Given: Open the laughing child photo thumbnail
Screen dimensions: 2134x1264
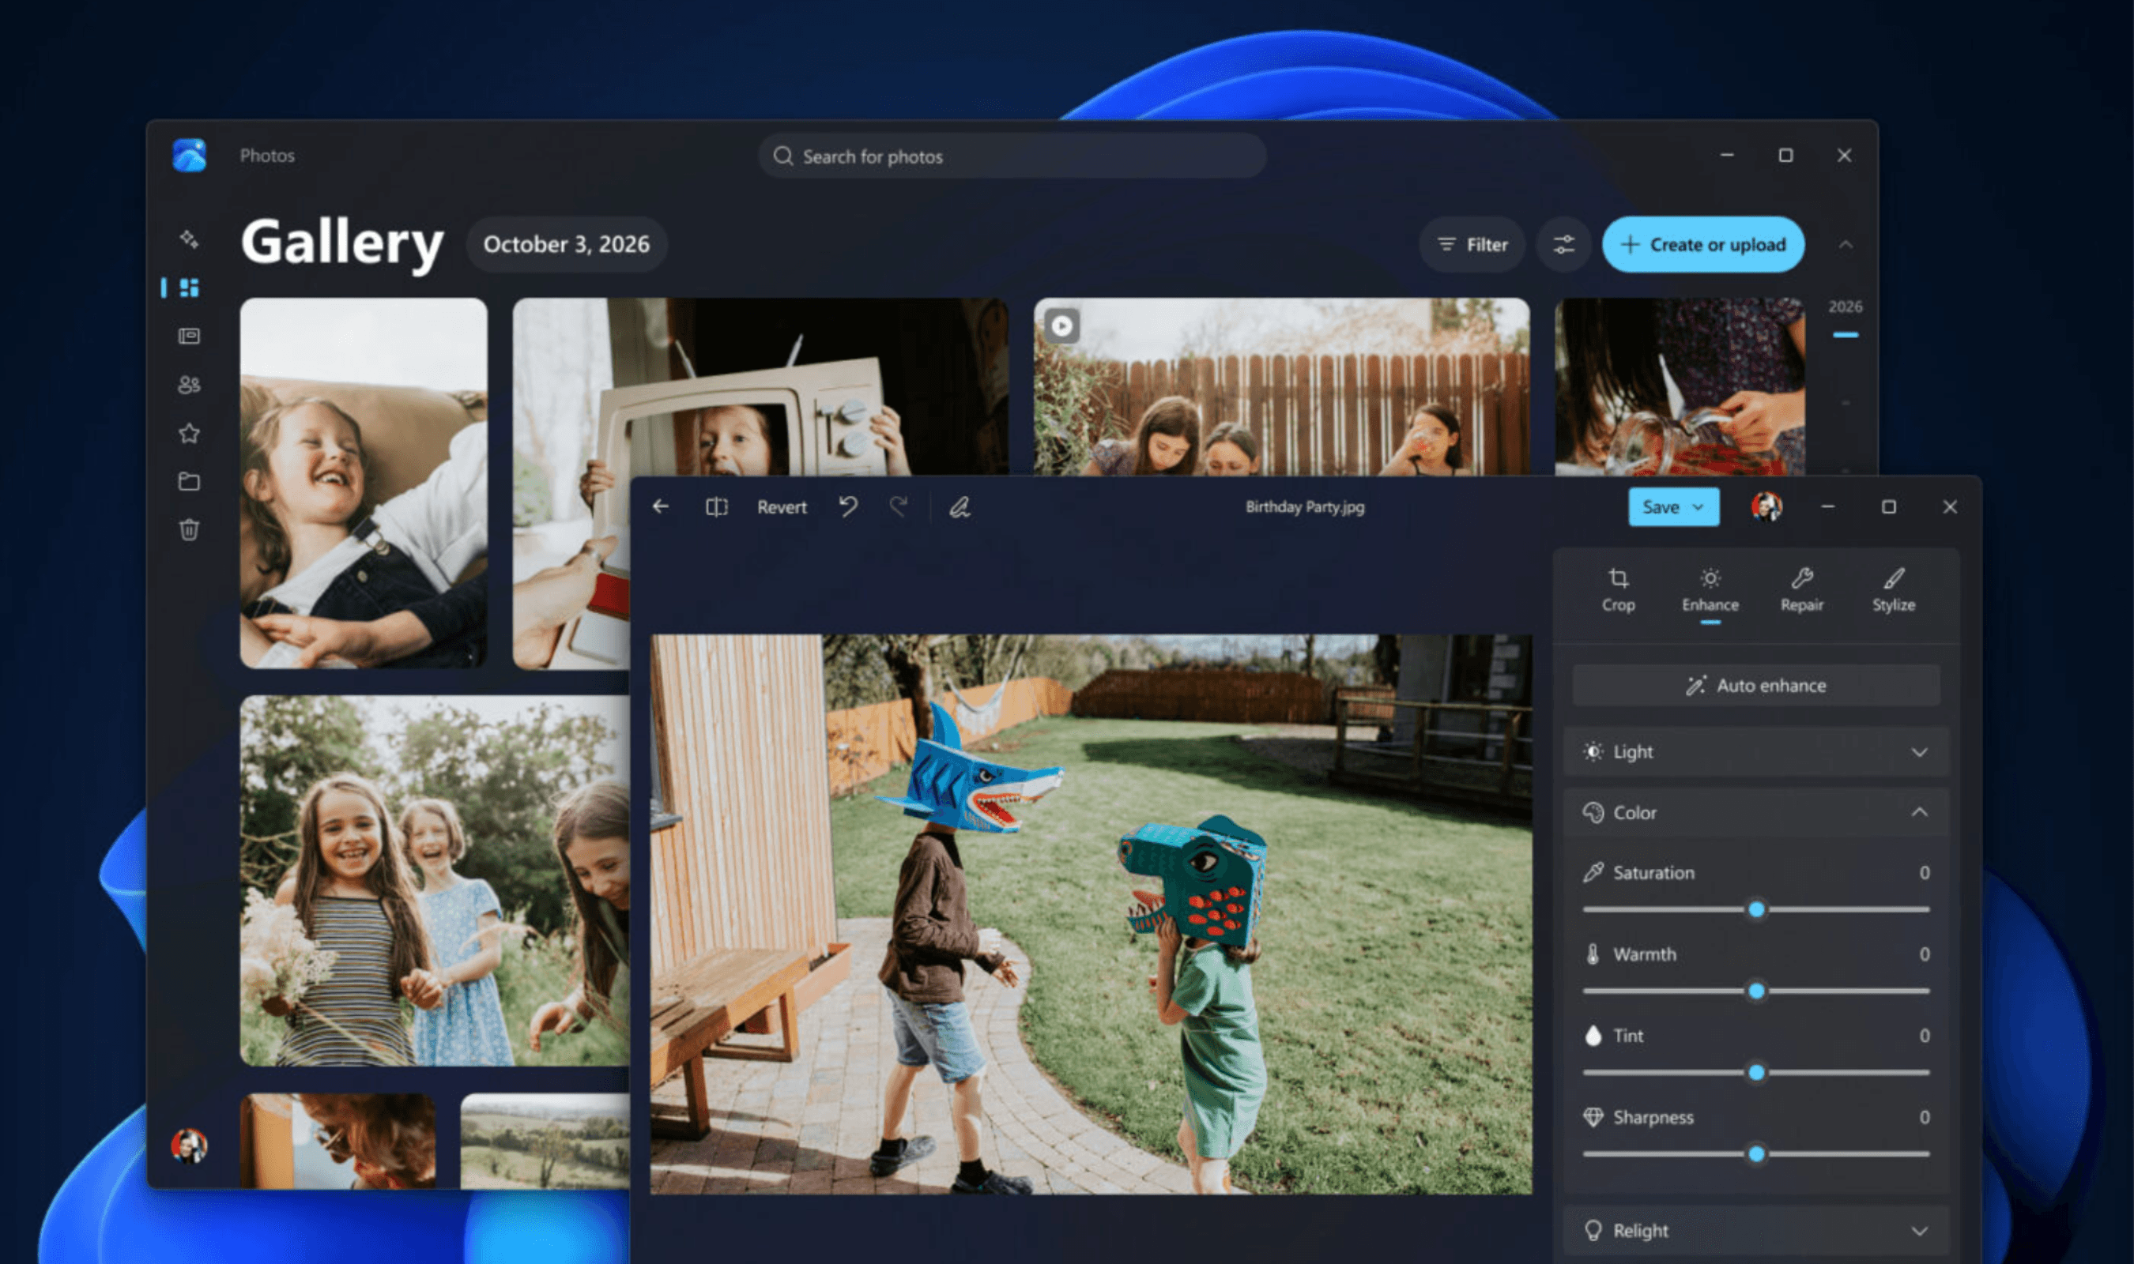Looking at the screenshot, I should click(364, 483).
